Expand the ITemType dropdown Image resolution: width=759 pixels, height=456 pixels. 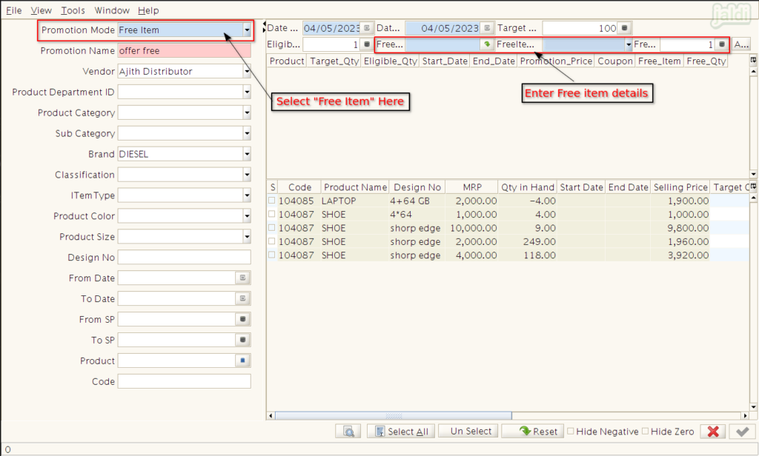tap(247, 195)
